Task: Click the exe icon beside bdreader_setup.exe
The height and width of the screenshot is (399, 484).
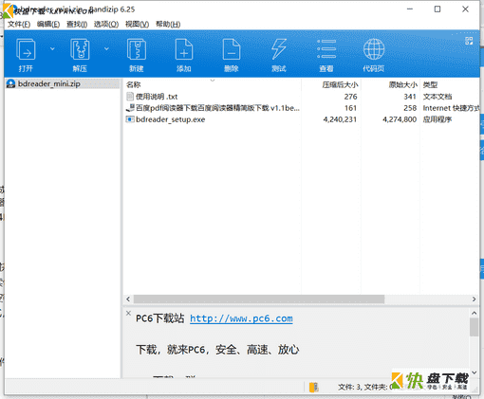Action: [130, 119]
